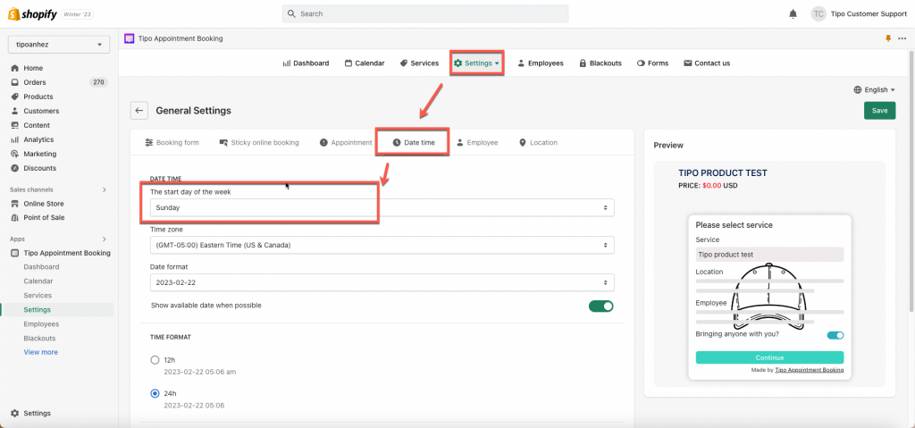The height and width of the screenshot is (428, 915).
Task: Open Contact us in the app navigation
Action: [707, 63]
